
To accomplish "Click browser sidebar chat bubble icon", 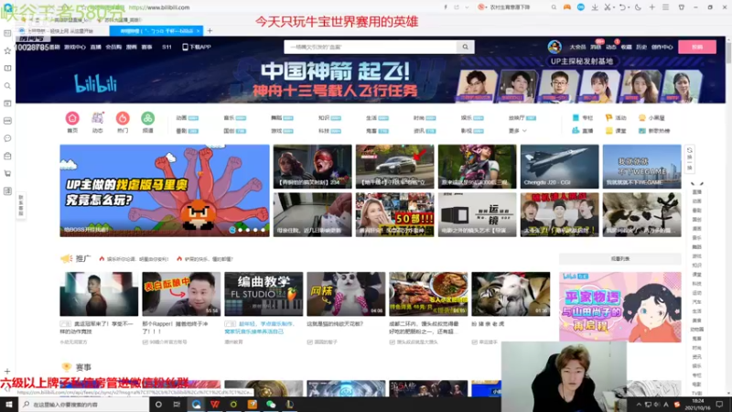I will click(7, 138).
